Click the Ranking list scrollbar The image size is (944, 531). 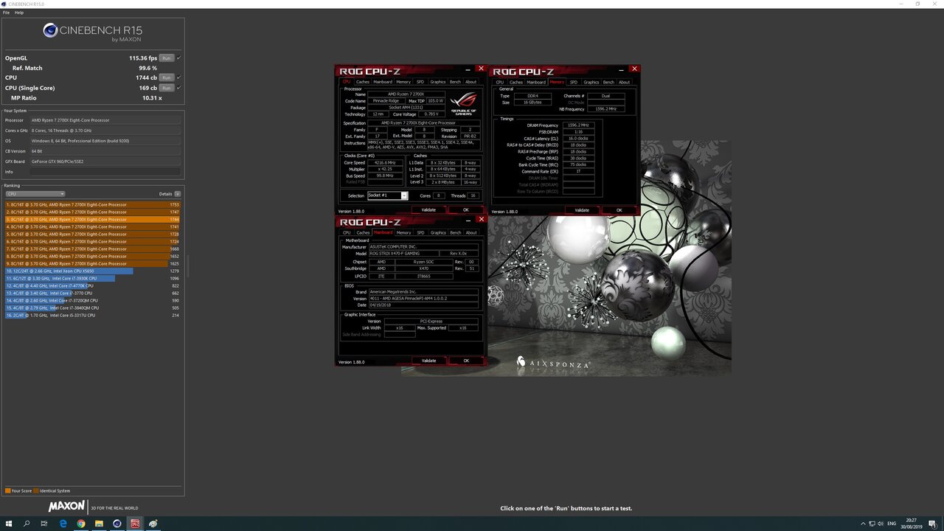click(187, 265)
